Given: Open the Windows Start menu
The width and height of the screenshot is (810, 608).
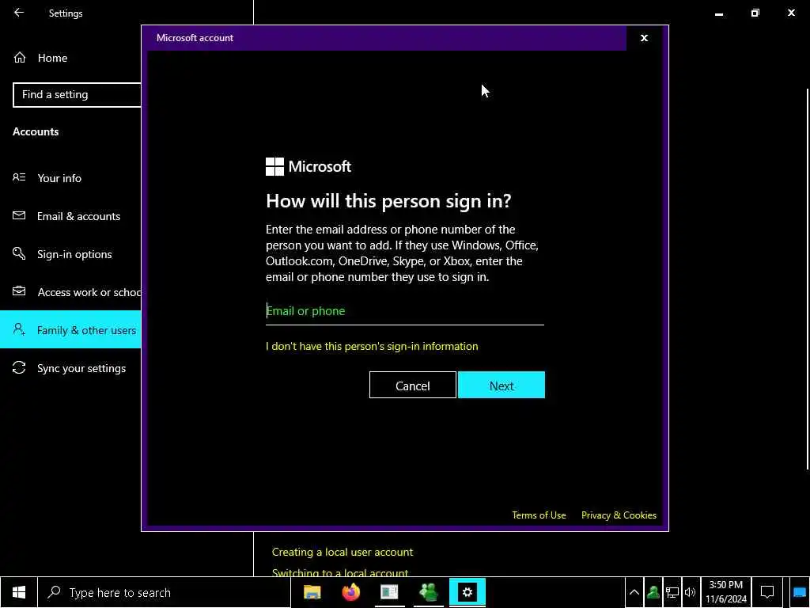Looking at the screenshot, I should coord(19,592).
